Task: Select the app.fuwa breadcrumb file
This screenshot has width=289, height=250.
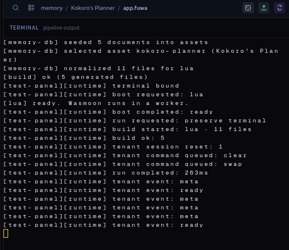Action: coord(135,8)
